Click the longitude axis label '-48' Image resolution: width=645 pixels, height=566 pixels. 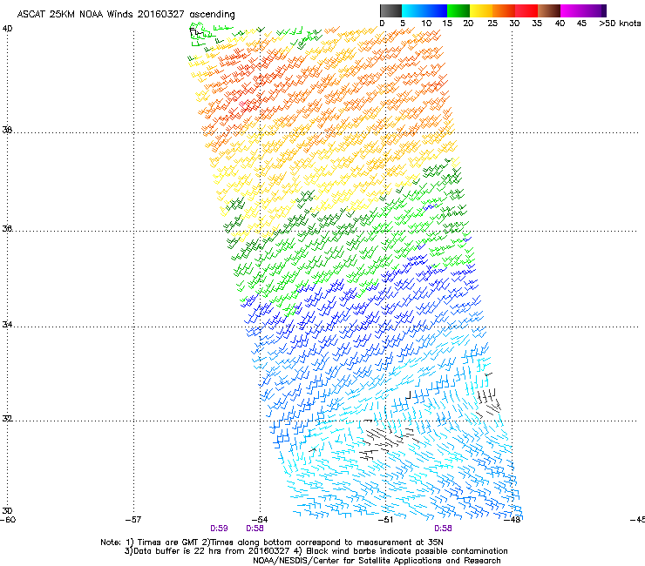point(513,520)
